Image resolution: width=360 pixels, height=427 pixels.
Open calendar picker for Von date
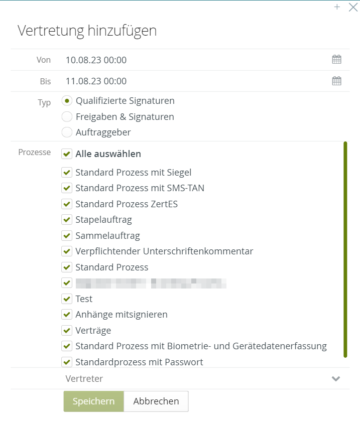pos(336,60)
